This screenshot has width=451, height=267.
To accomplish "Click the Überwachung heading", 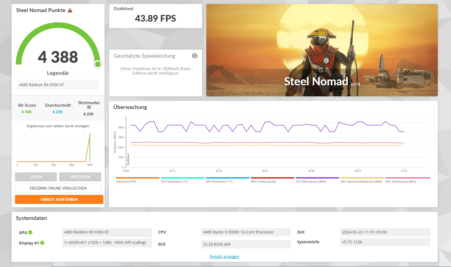I will (130, 107).
